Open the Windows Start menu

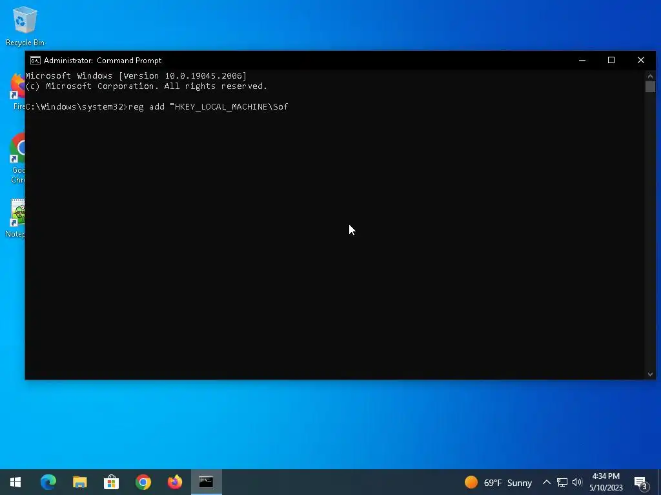pyautogui.click(x=15, y=482)
